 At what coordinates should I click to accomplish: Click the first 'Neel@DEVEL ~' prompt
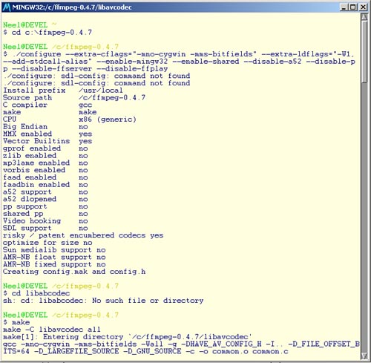tap(30, 25)
